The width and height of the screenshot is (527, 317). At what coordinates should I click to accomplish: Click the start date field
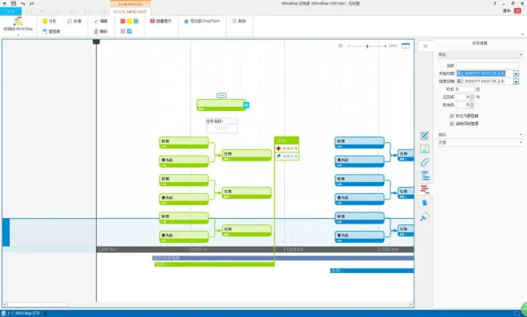(x=485, y=73)
